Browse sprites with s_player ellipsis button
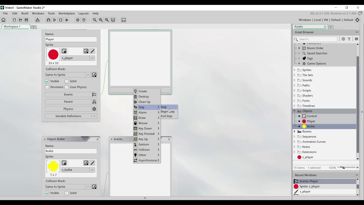The width and height of the screenshot is (364, 205). [x=92, y=58]
